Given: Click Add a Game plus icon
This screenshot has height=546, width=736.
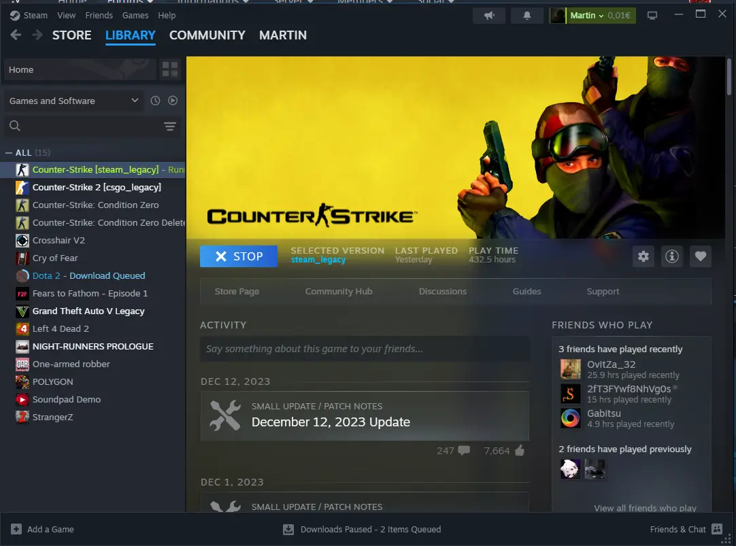Looking at the screenshot, I should [x=16, y=529].
